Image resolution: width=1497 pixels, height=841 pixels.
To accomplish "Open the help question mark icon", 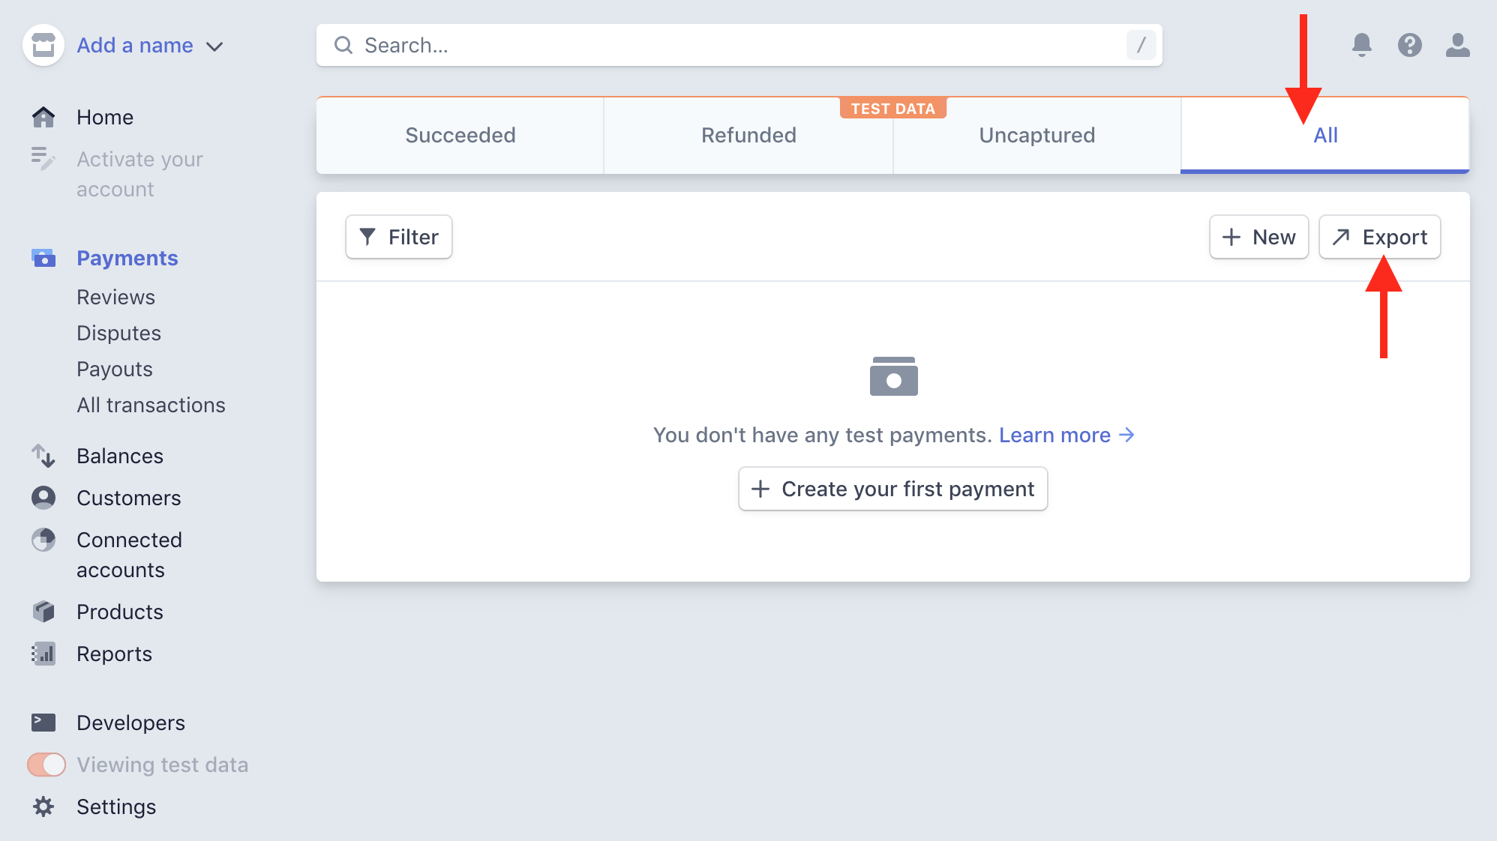I will 1409,45.
